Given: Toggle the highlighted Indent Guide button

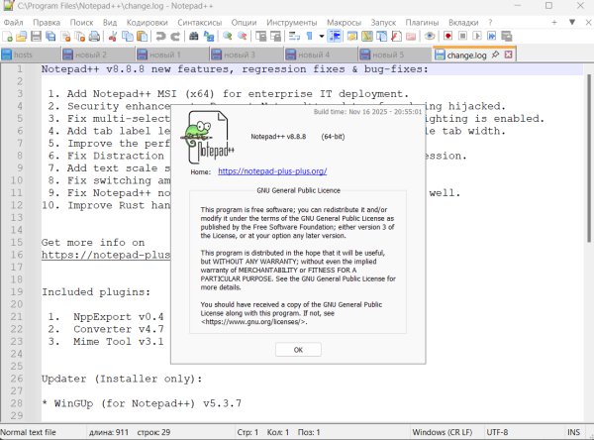Looking at the screenshot, I should [x=335, y=37].
